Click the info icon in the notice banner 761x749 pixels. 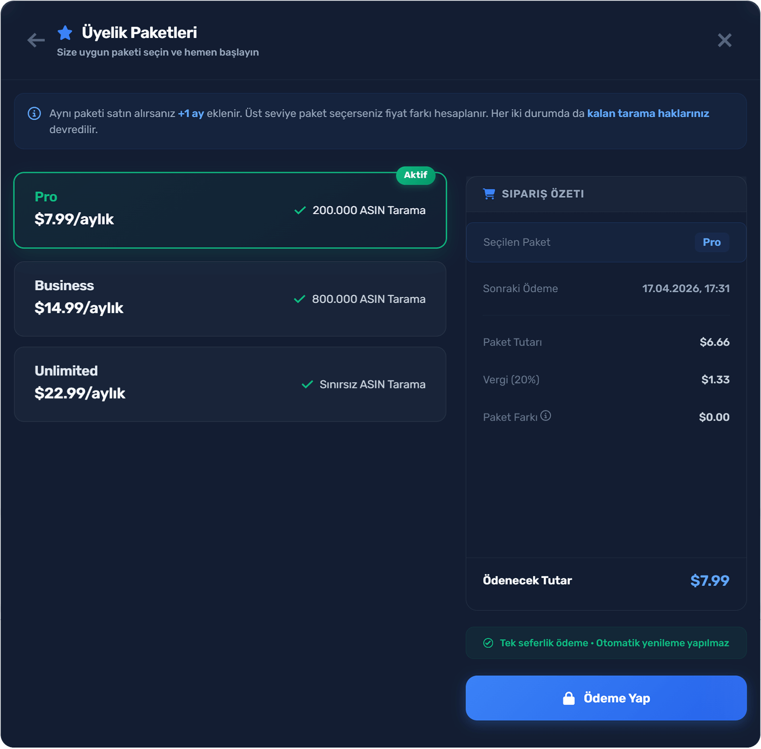click(x=34, y=113)
